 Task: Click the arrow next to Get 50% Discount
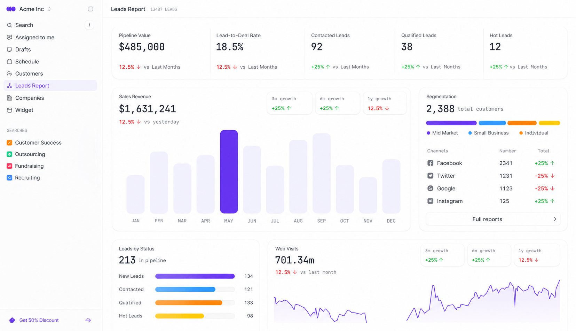[x=88, y=320]
